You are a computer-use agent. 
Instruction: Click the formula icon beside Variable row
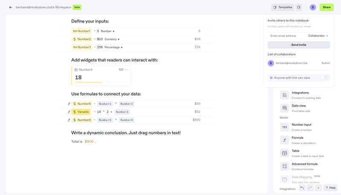click(69, 112)
